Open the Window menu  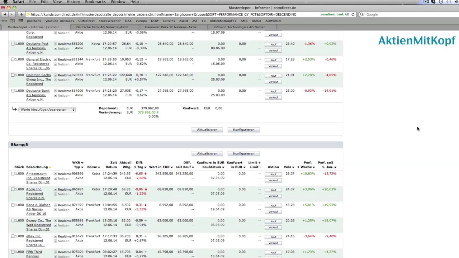pos(118,2)
